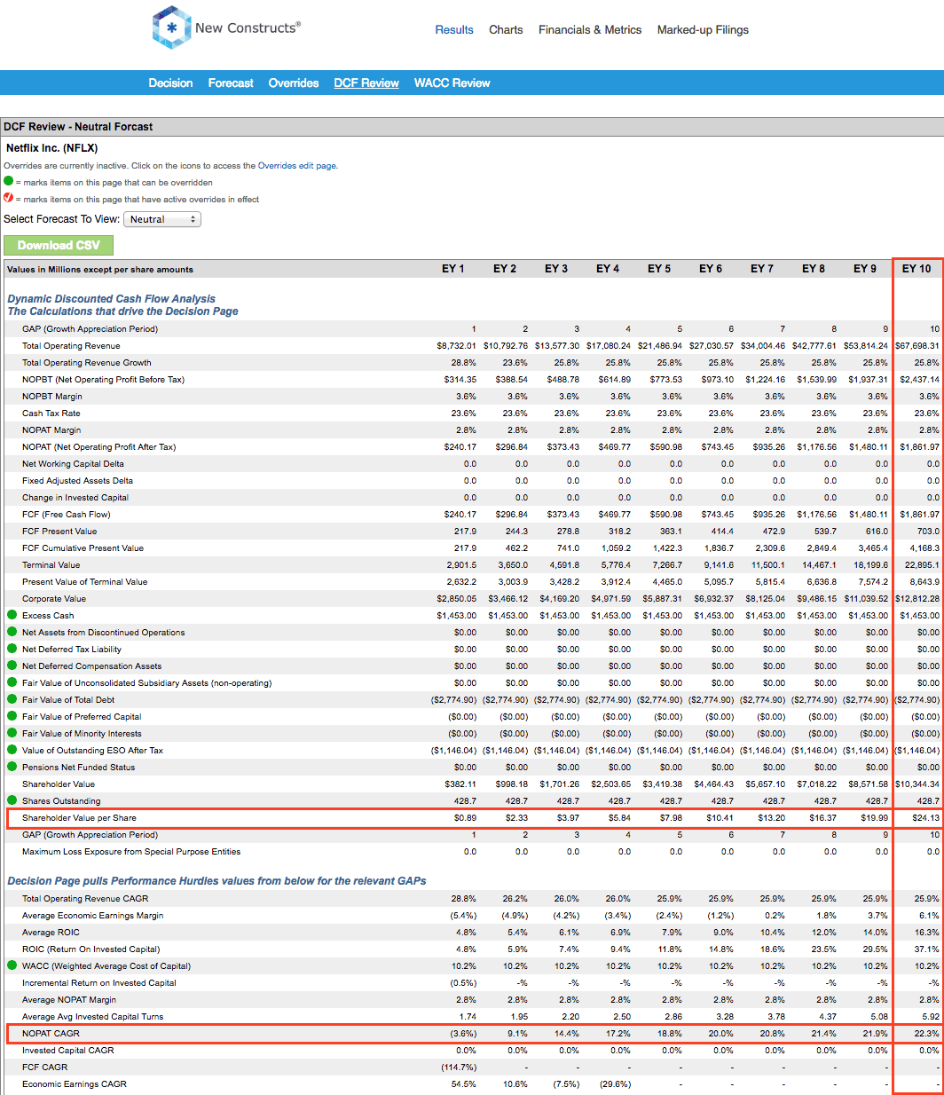Open the Results top navigation item

tap(454, 29)
